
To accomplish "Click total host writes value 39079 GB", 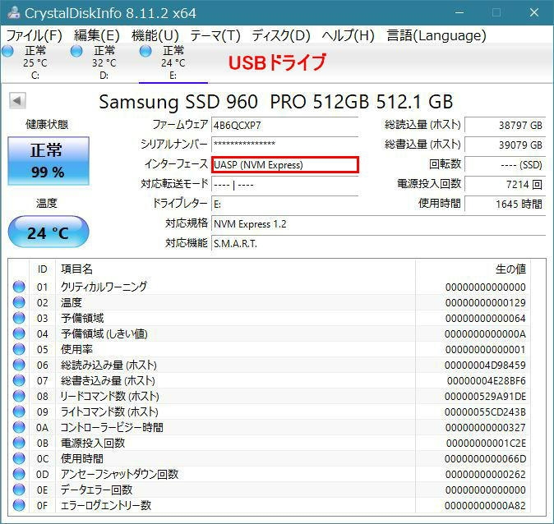I will tap(505, 145).
